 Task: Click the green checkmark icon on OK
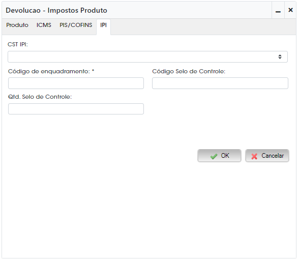coord(214,156)
